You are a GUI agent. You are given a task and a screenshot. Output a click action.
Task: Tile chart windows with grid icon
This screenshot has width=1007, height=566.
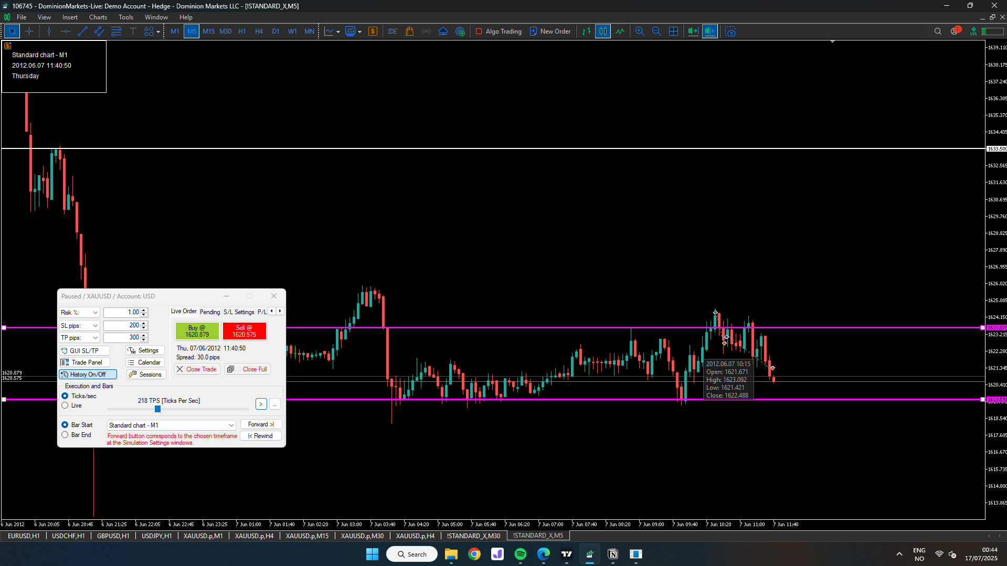673,31
